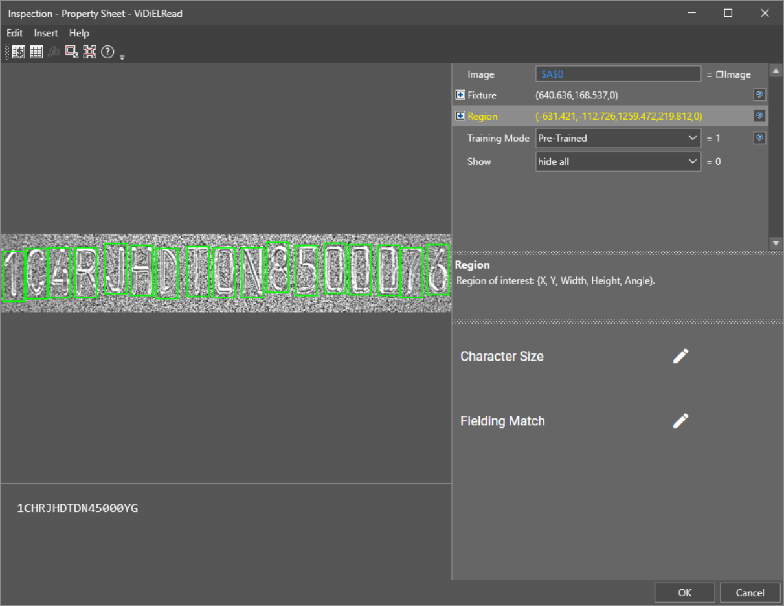Open the toolbar overflow options arrow
The width and height of the screenshot is (784, 606).
(x=122, y=57)
